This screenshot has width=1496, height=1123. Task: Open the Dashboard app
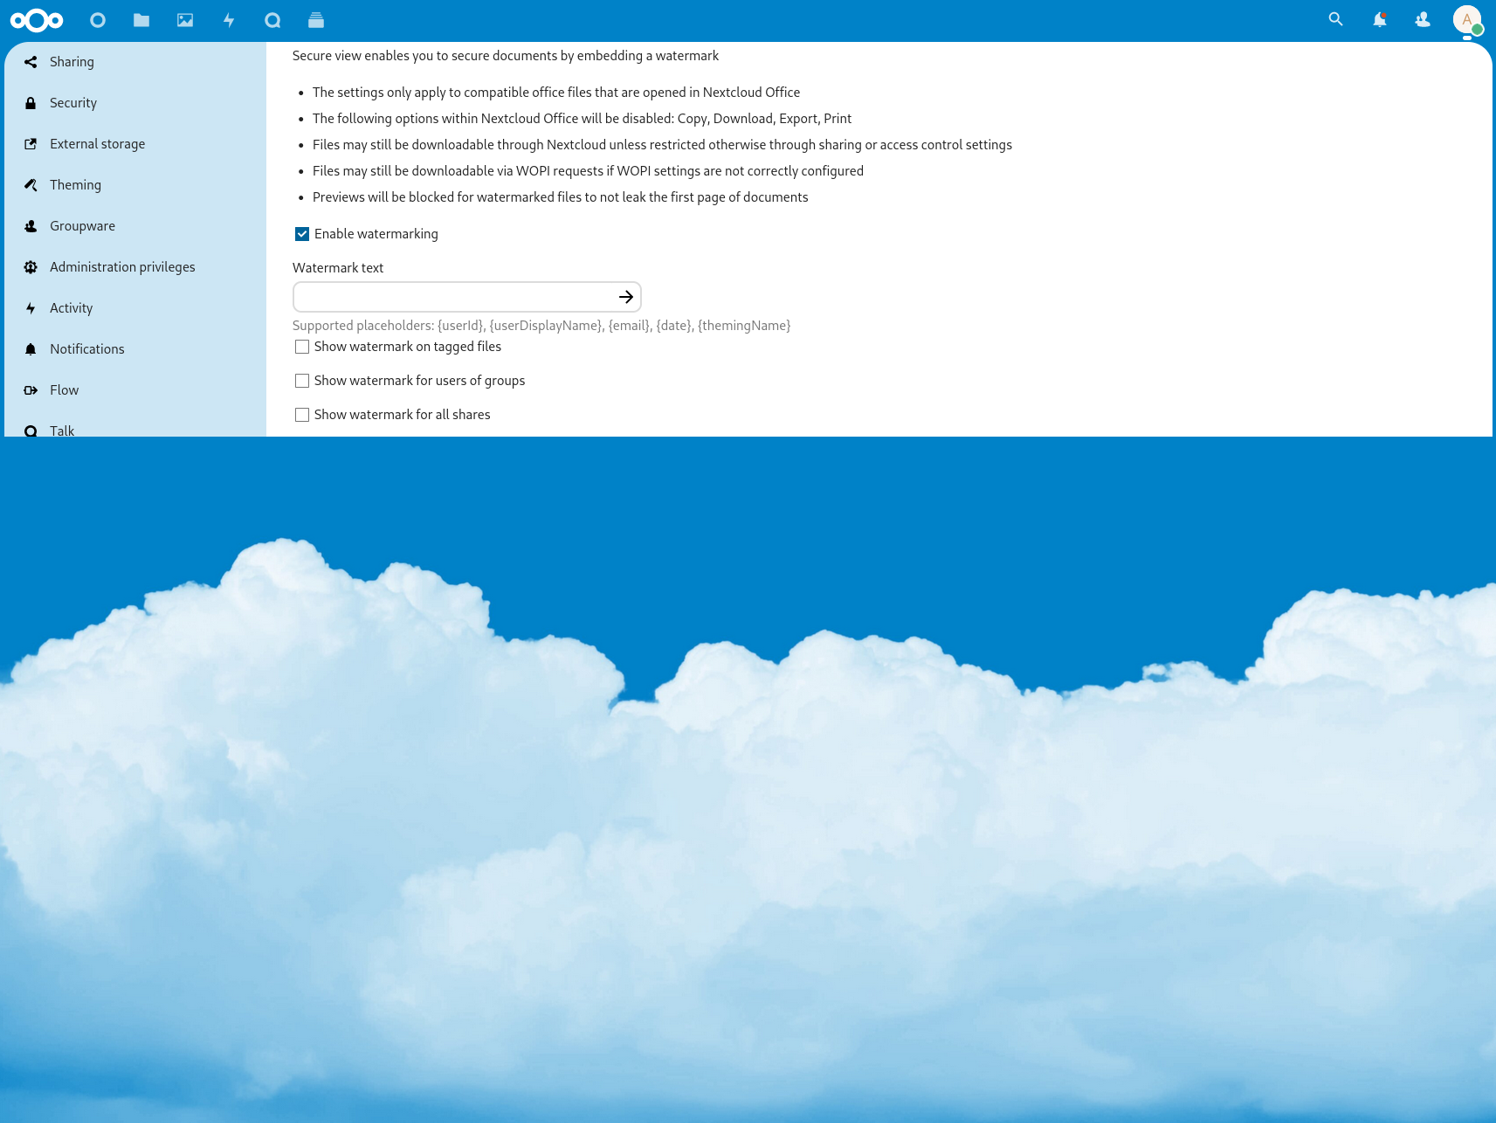tap(98, 20)
